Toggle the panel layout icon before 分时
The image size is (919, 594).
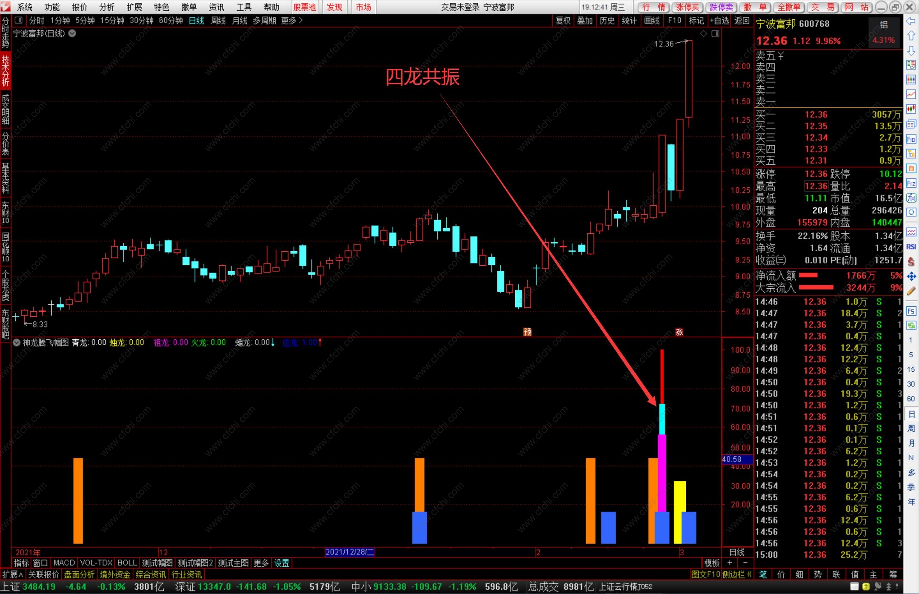(x=18, y=20)
